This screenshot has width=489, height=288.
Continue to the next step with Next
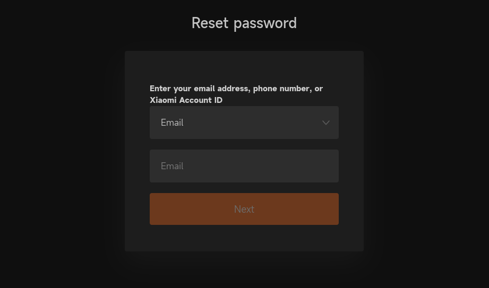point(244,209)
